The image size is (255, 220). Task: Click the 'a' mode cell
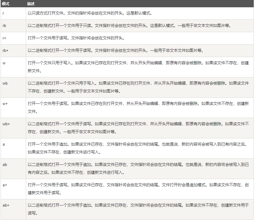point(13,148)
